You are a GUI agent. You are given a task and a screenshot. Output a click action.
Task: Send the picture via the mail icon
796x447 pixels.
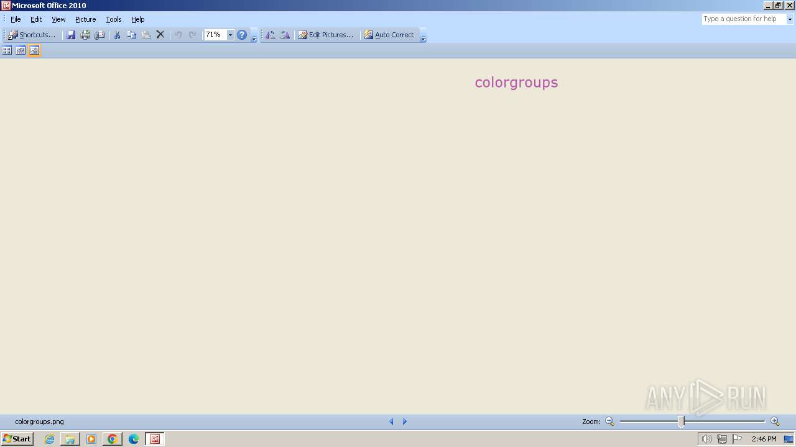click(x=99, y=35)
